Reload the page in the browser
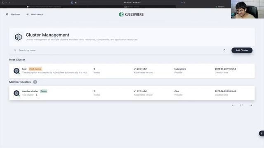The width and height of the screenshot is (264, 148). pyautogui.click(x=184, y=3)
